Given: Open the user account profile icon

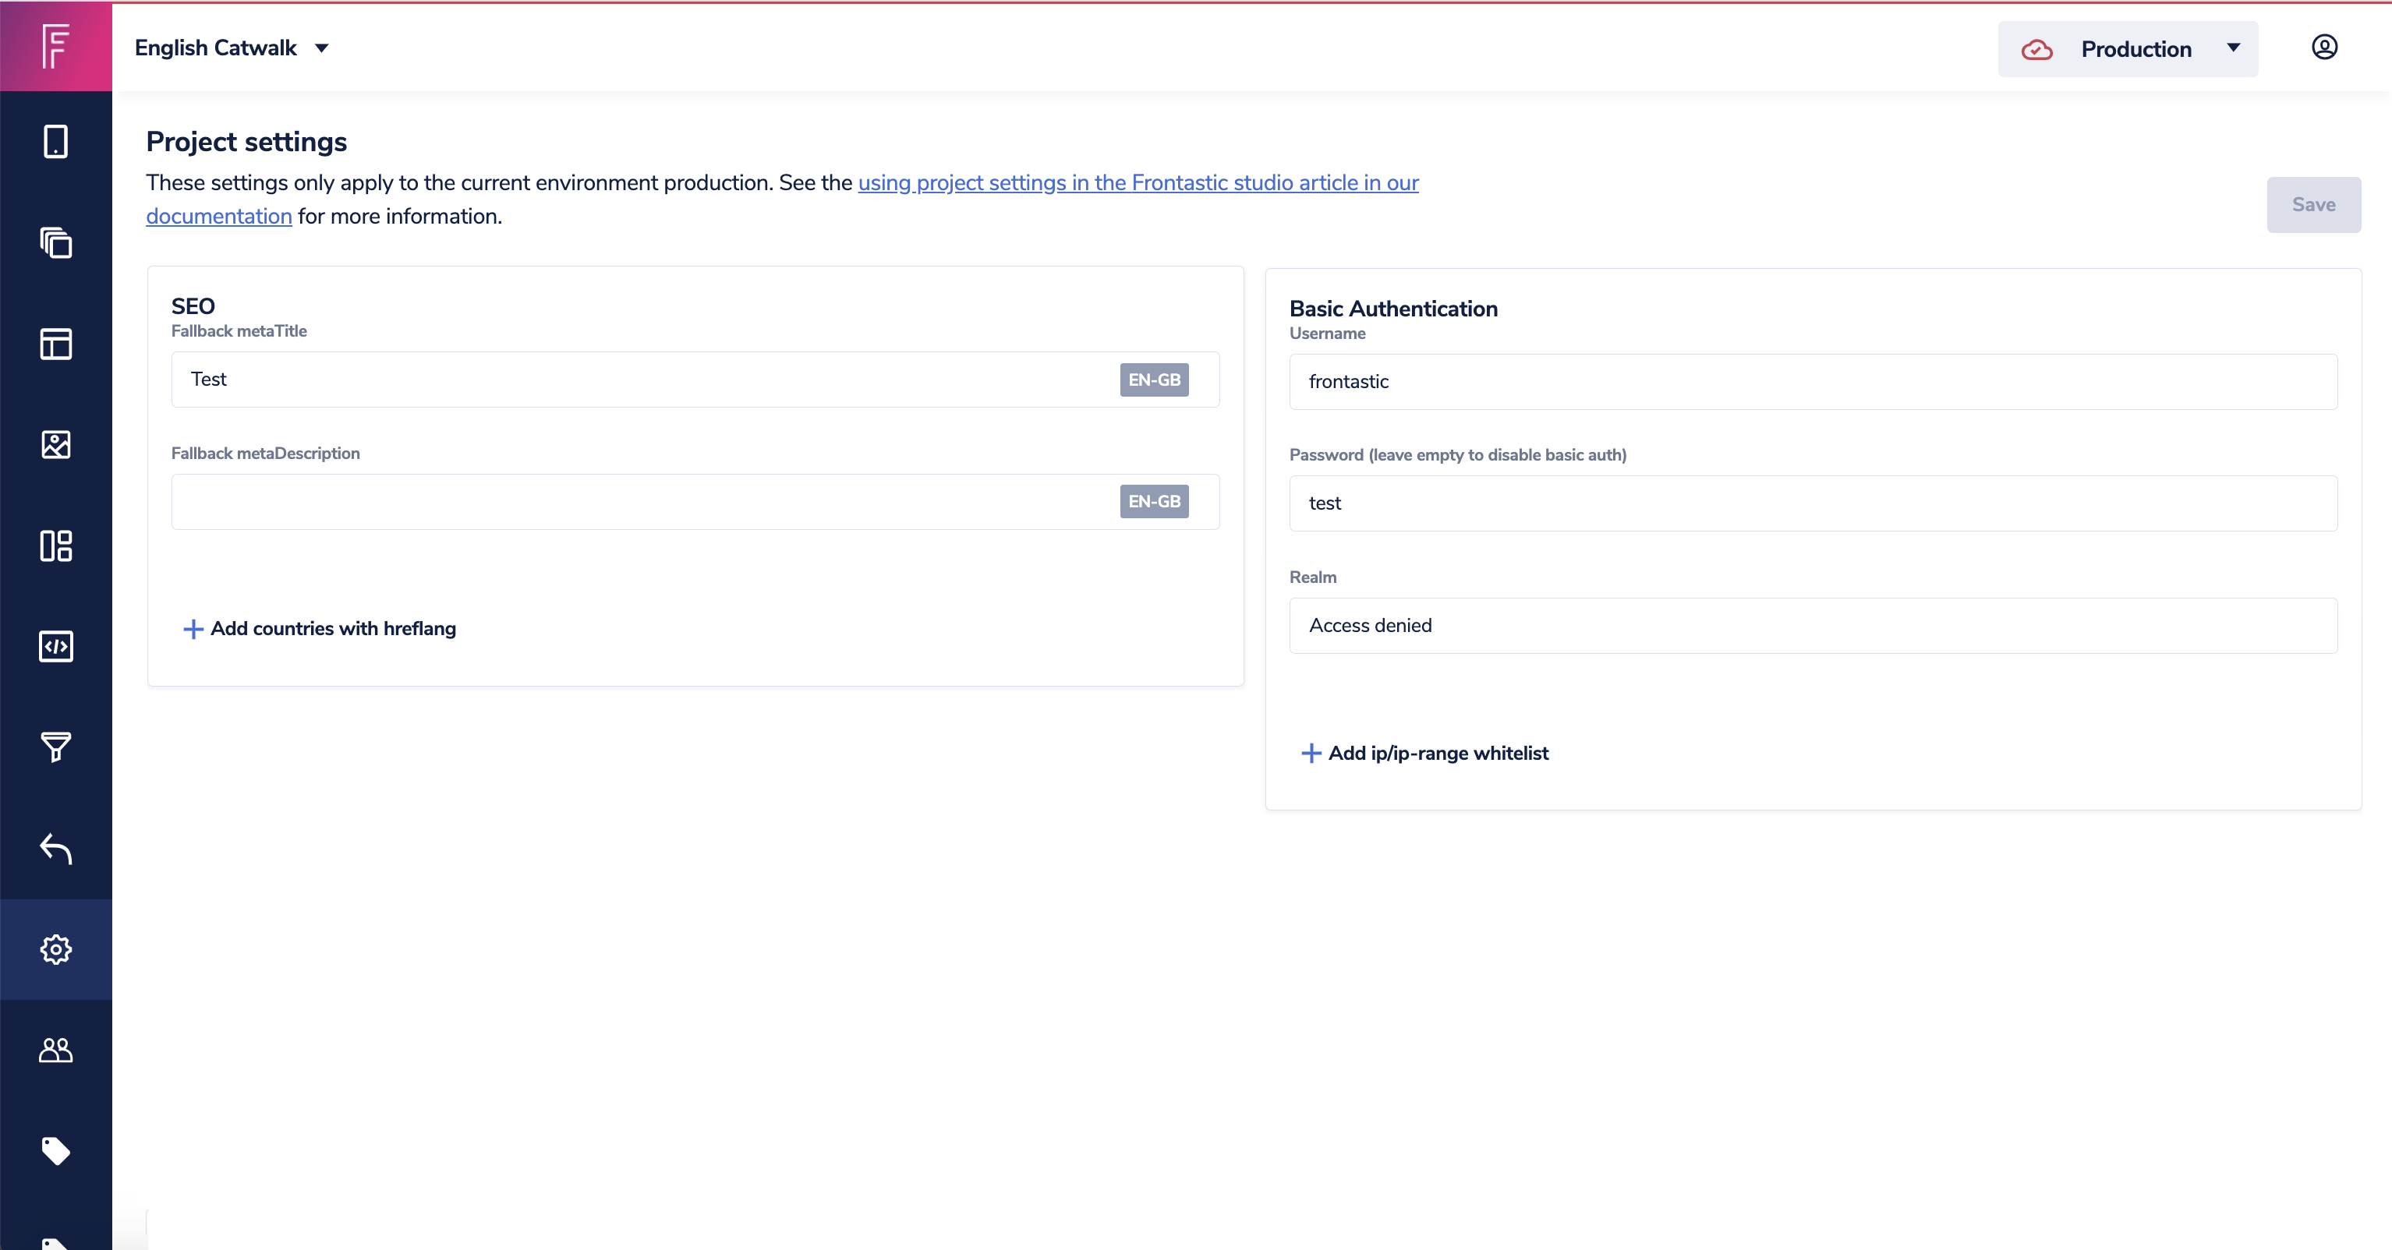Looking at the screenshot, I should [2324, 48].
